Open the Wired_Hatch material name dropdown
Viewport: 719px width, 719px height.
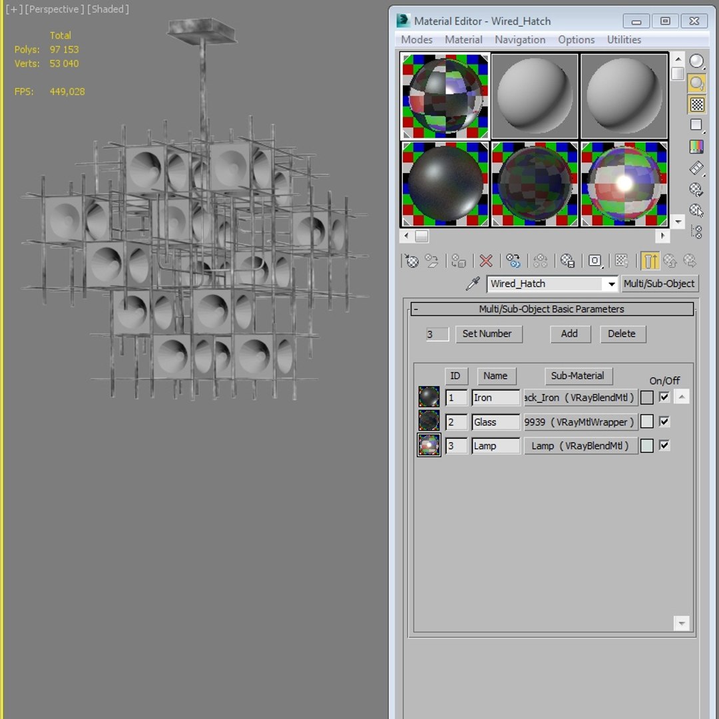pyautogui.click(x=611, y=284)
